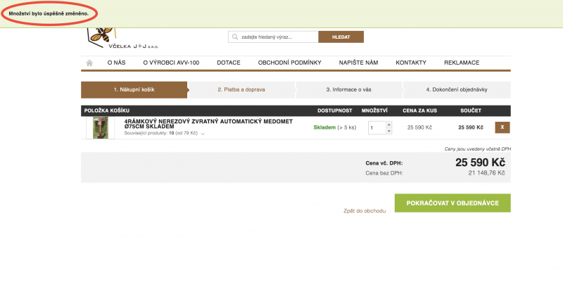The image size is (563, 304).
Task: Open OBCHODNÍ PODMÍNKY page
Action: point(289,63)
